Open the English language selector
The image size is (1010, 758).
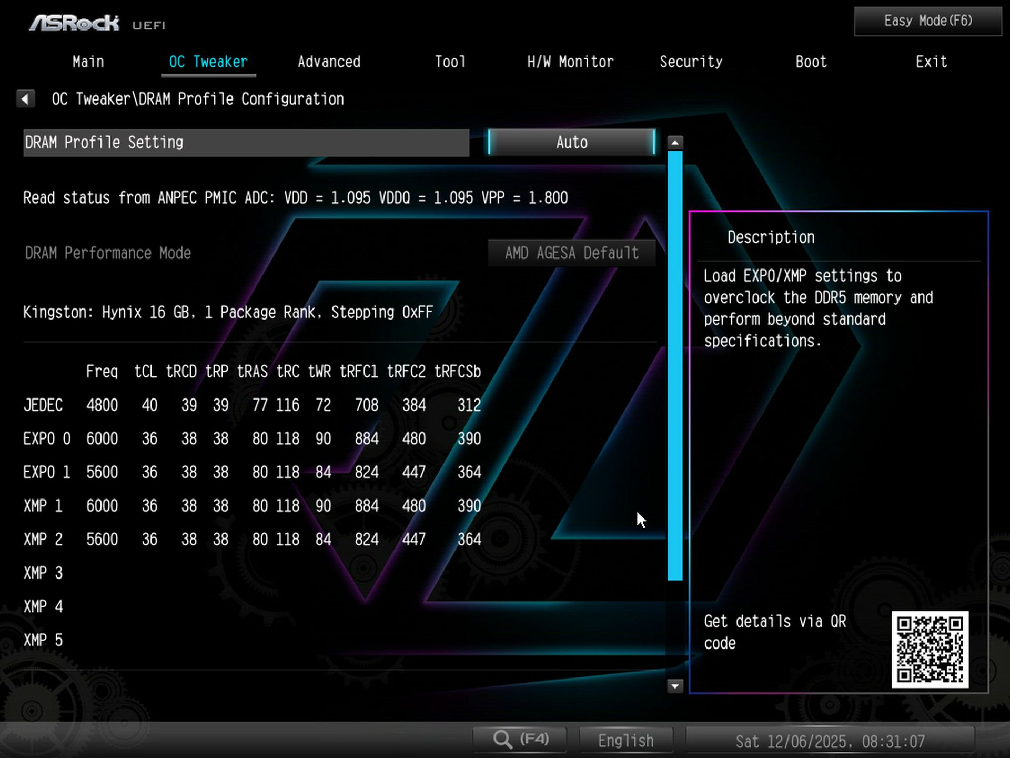tap(625, 741)
